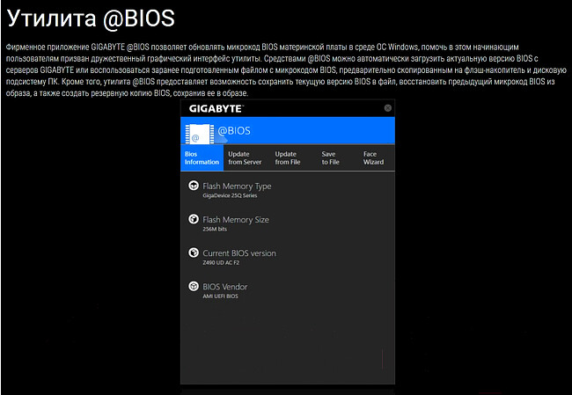Image resolution: width=572 pixels, height=395 pixels.
Task: Switch to Update from File tab
Action: click(x=288, y=158)
